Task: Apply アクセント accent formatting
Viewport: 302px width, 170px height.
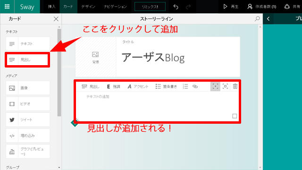Action: tap(138, 86)
